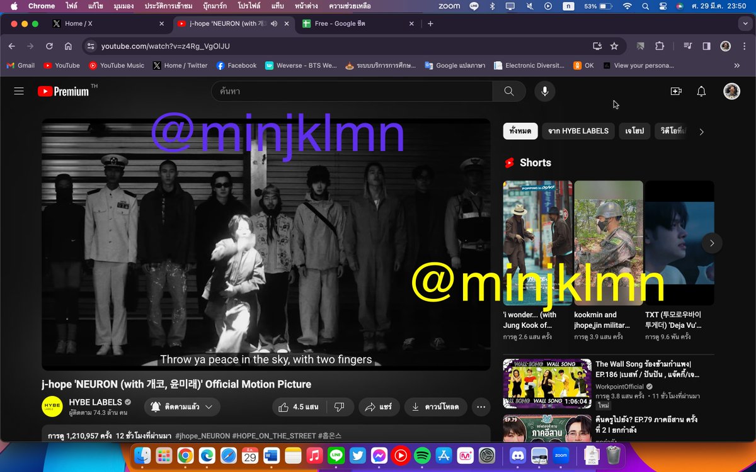Click install app icon in address bar
The height and width of the screenshot is (472, 756).
coord(597,46)
